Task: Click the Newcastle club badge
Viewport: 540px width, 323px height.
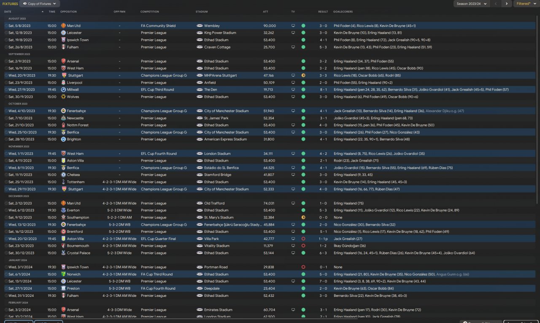Action: click(x=63, y=118)
